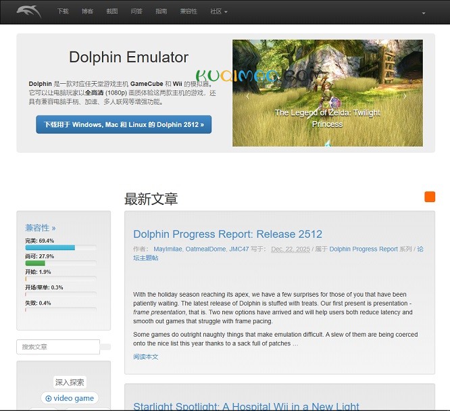Open Starlight Spotlight article title
Image resolution: width=450 pixels, height=411 pixels.
(x=246, y=406)
